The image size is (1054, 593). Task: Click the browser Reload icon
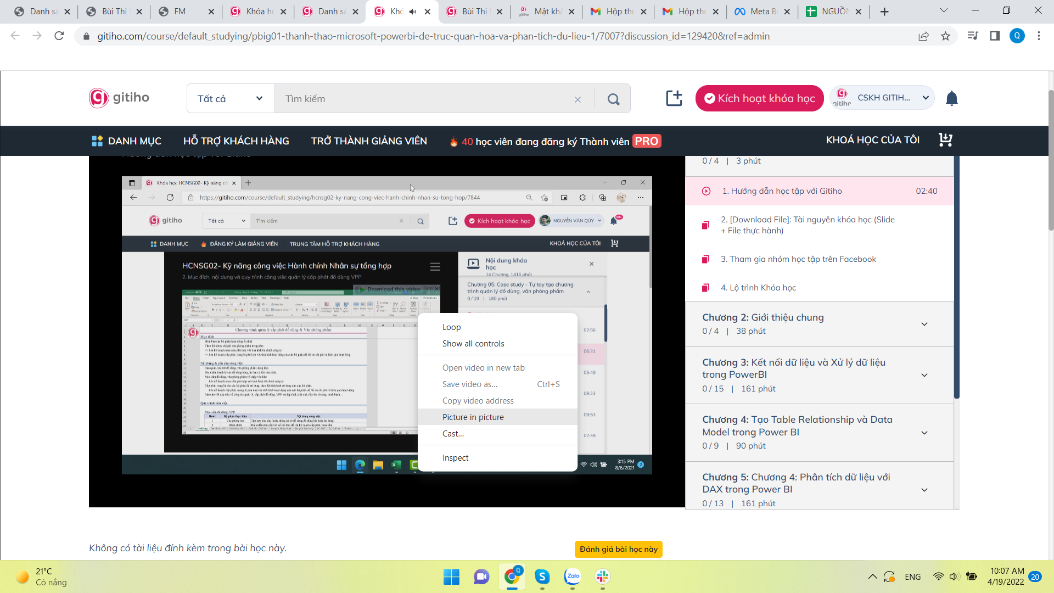59,36
